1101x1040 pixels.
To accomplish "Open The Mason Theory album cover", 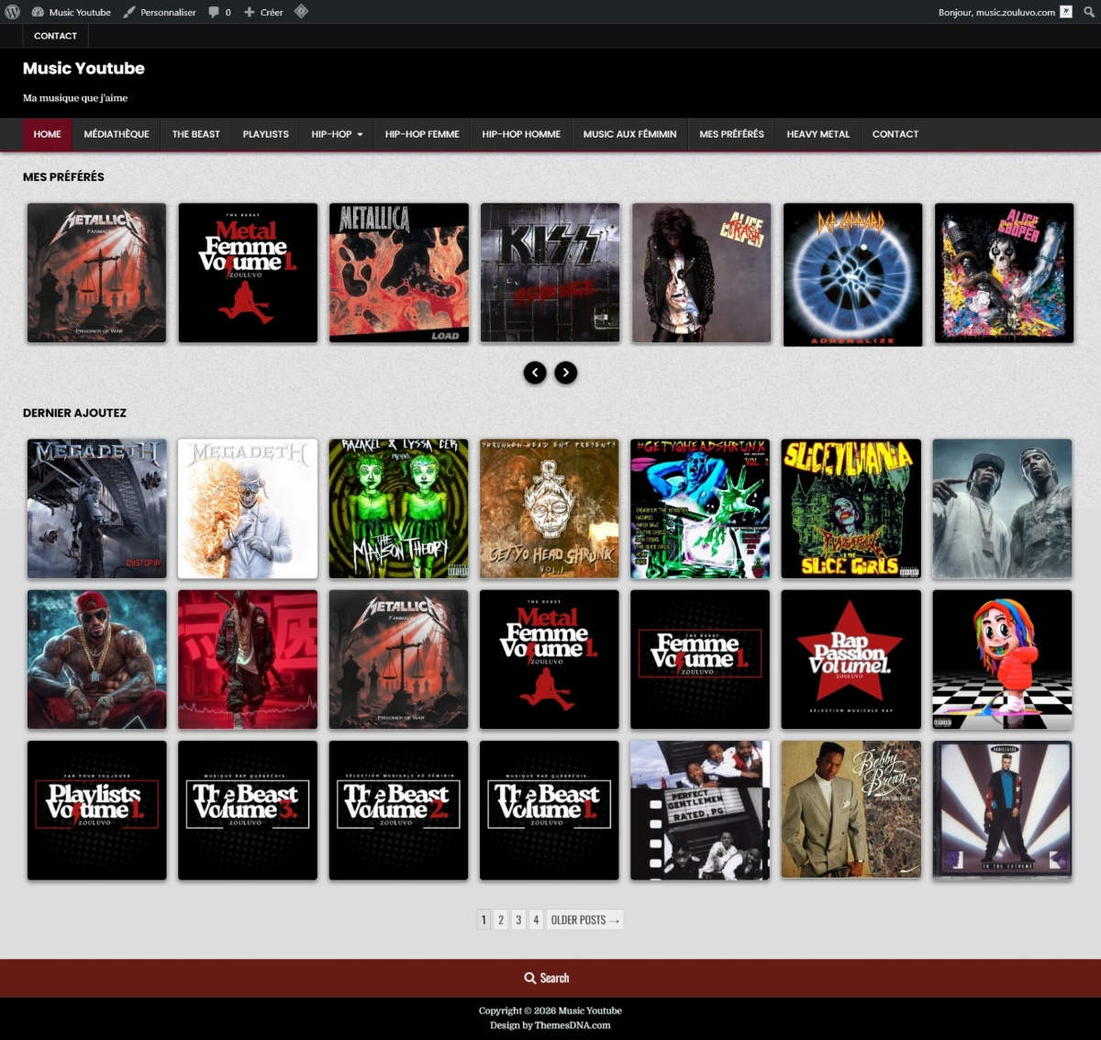I will pyautogui.click(x=398, y=509).
